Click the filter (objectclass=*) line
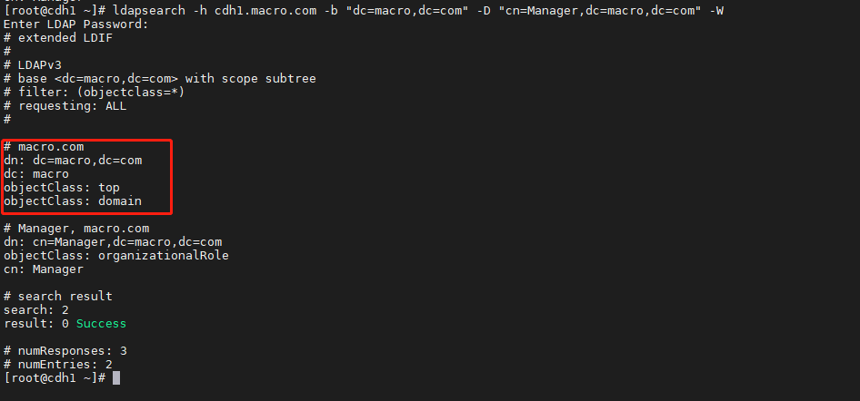860x401 pixels. click(x=95, y=93)
